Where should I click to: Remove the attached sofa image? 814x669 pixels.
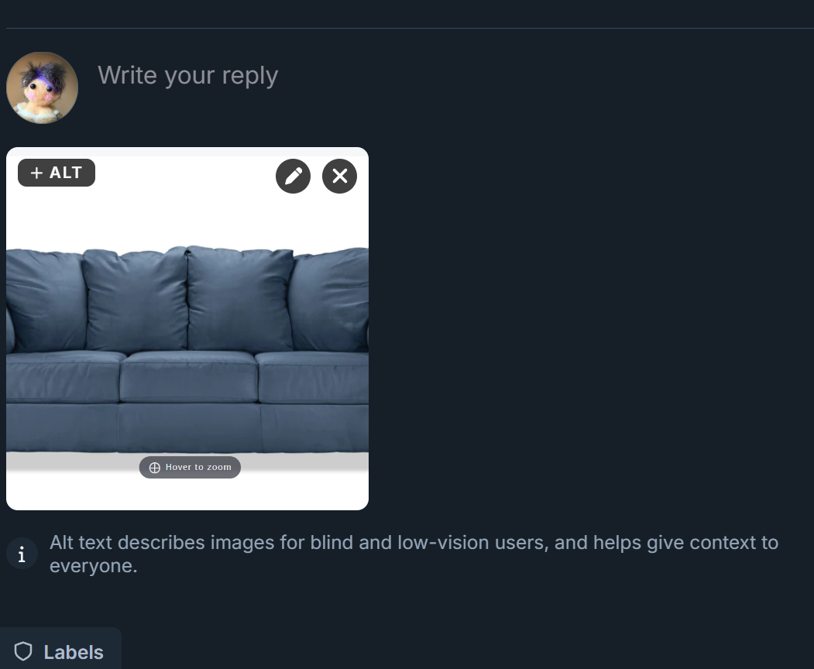click(x=339, y=176)
